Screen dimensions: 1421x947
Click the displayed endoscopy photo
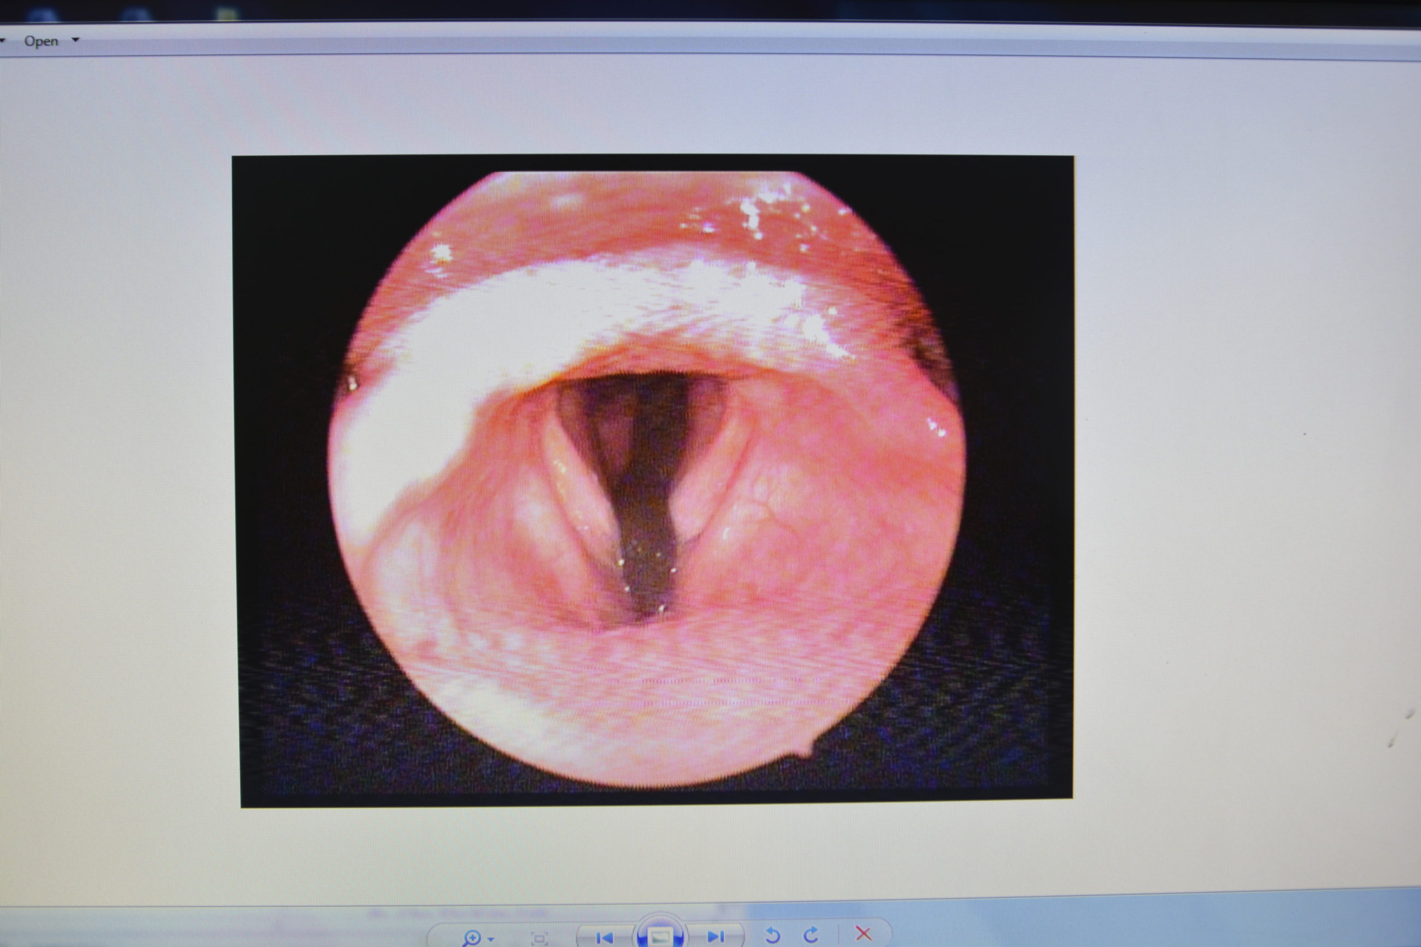pos(653,481)
